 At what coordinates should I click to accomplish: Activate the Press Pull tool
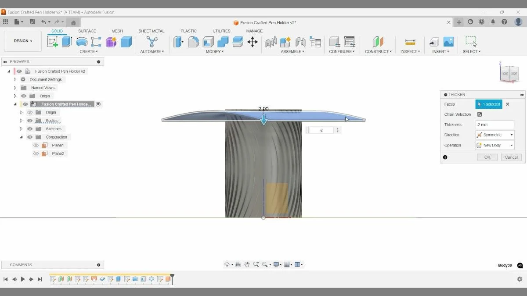point(178,41)
